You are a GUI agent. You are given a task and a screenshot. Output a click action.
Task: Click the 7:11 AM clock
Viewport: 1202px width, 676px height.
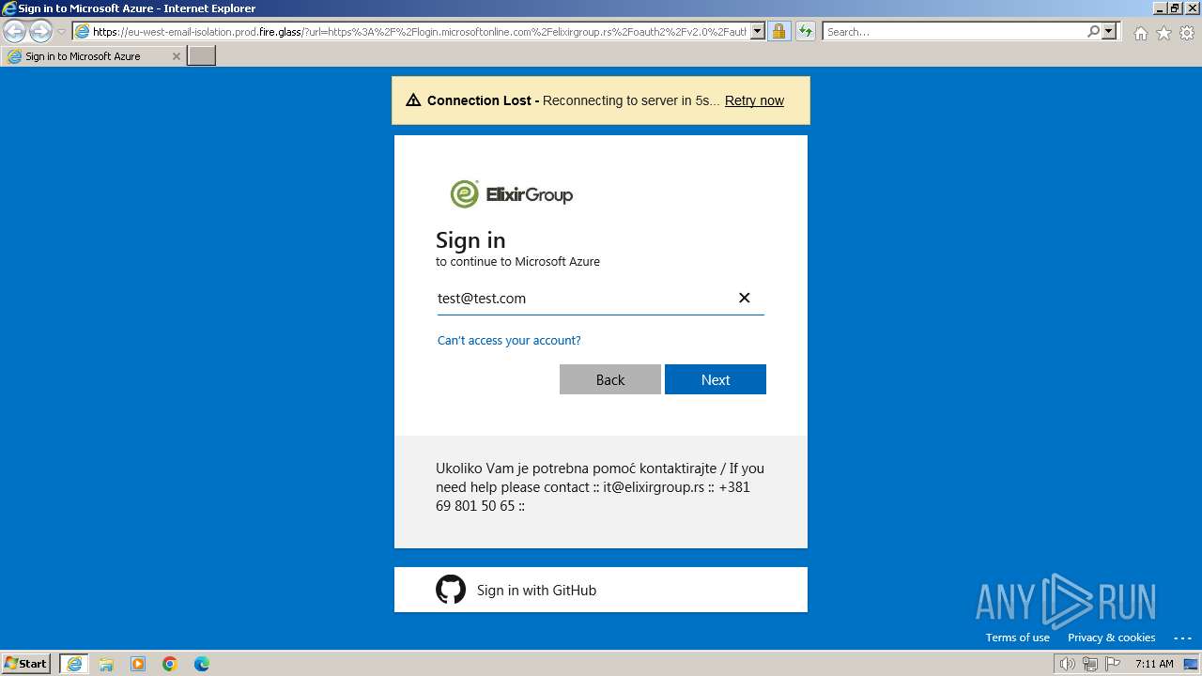(x=1154, y=664)
